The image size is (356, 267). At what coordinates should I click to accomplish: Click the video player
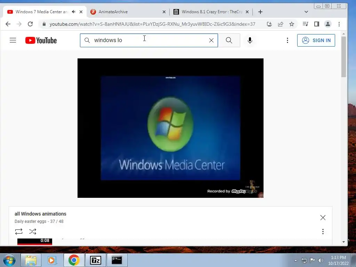pyautogui.click(x=170, y=128)
